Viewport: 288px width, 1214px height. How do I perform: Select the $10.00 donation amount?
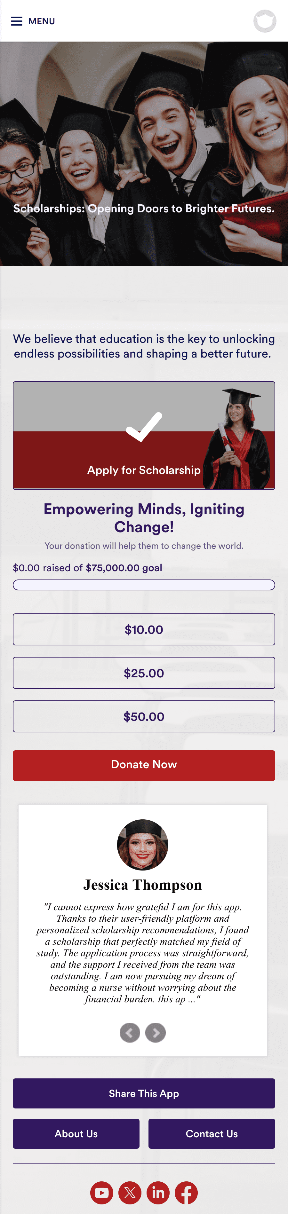click(x=144, y=629)
